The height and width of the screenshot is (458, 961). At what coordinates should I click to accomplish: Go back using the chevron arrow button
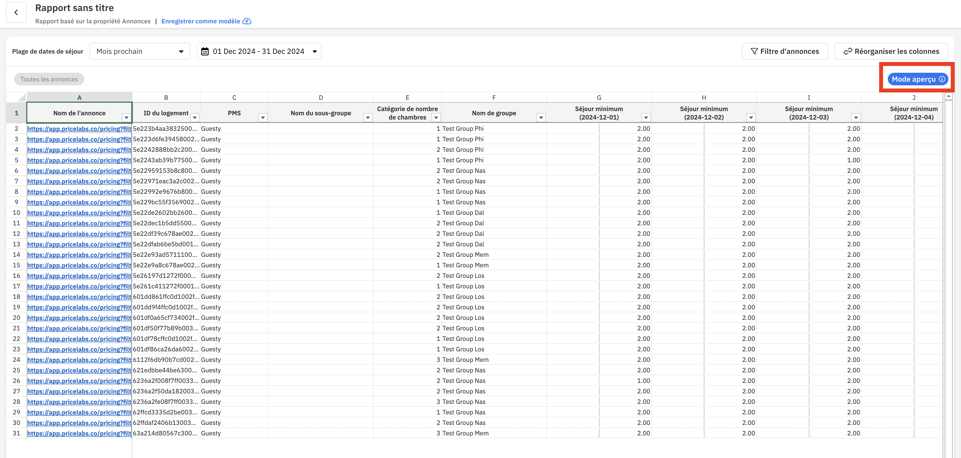16,12
